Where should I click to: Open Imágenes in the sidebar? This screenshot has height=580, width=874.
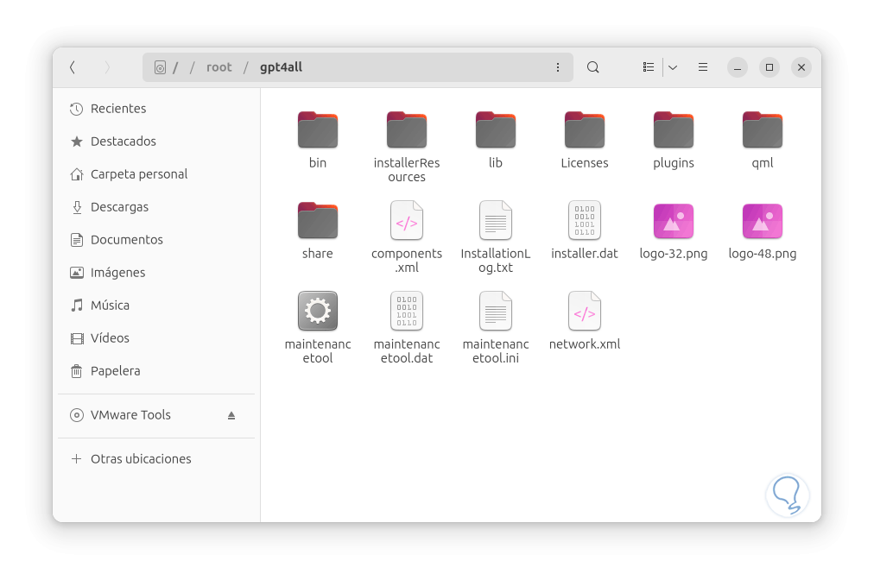point(156,273)
